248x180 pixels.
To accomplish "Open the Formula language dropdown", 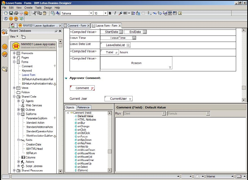I will 208,113.
